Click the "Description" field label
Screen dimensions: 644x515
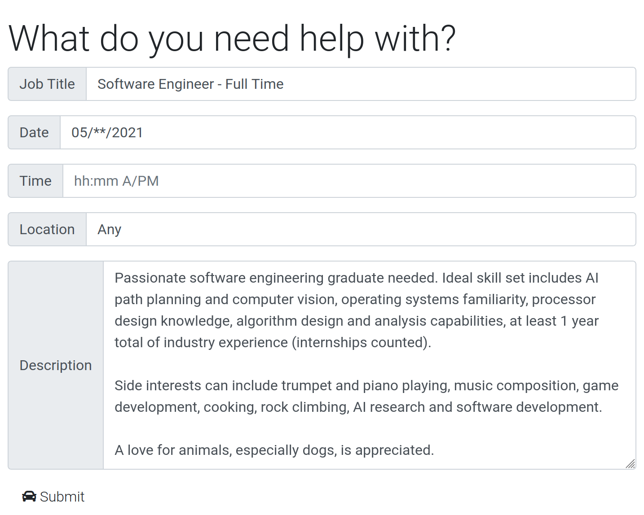pyautogui.click(x=56, y=366)
